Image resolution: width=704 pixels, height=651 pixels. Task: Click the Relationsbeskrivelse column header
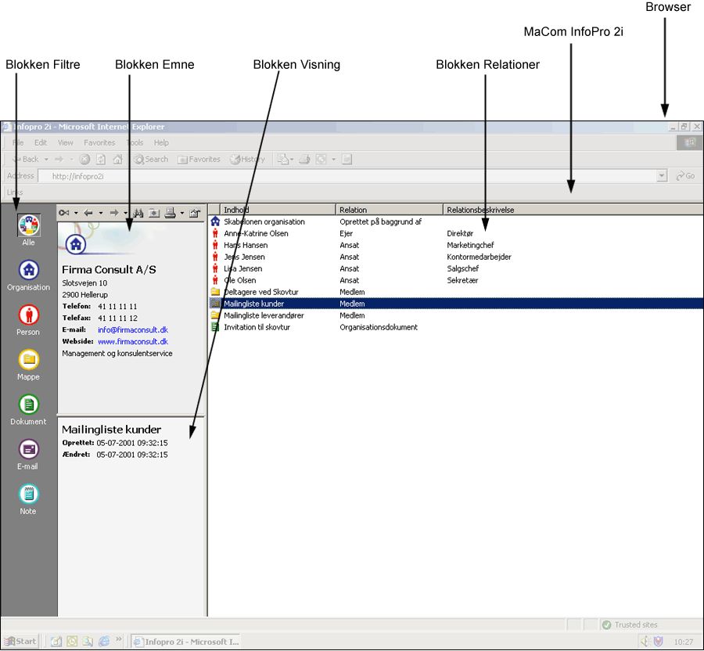pyautogui.click(x=573, y=210)
